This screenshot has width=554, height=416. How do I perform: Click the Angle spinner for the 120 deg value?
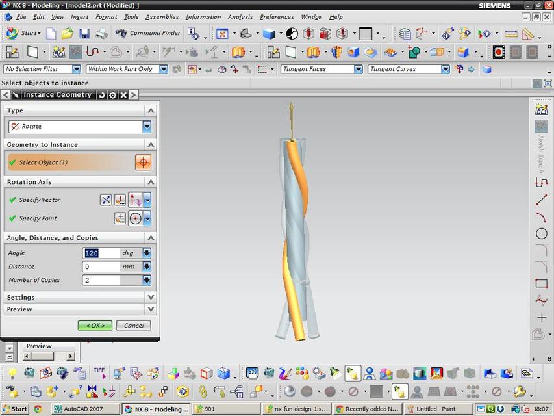[146, 253]
